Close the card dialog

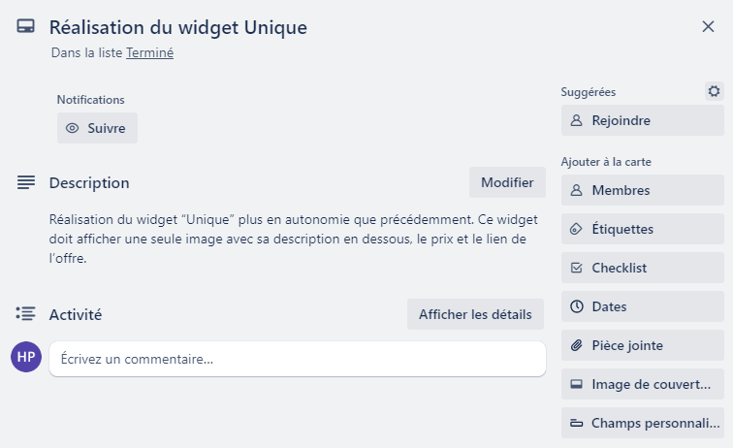pos(708,26)
